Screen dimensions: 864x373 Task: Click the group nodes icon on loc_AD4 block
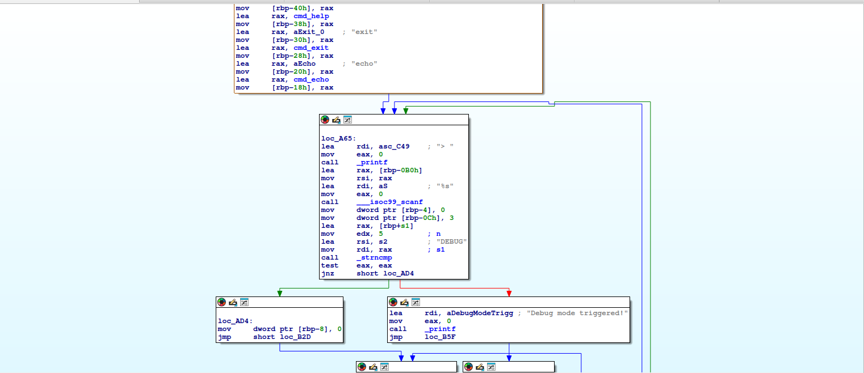tap(244, 302)
